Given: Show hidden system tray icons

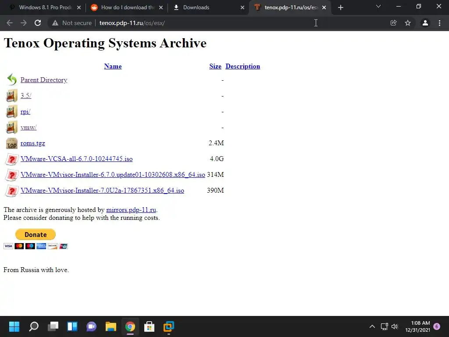Looking at the screenshot, I should pyautogui.click(x=372, y=326).
